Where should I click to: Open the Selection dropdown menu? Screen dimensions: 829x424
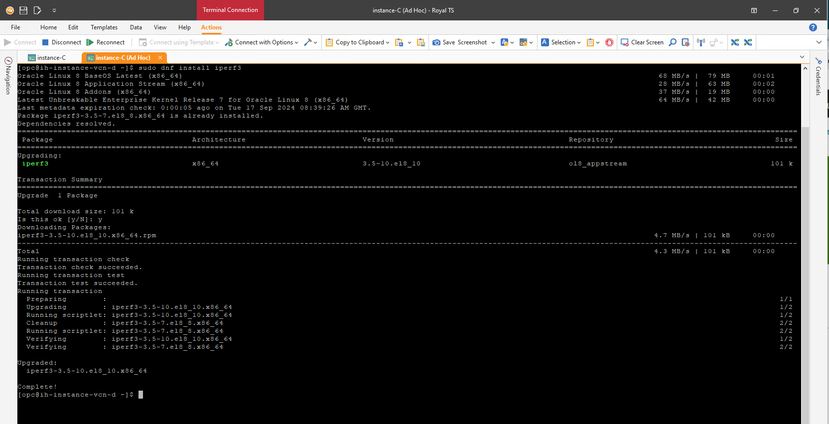[578, 42]
